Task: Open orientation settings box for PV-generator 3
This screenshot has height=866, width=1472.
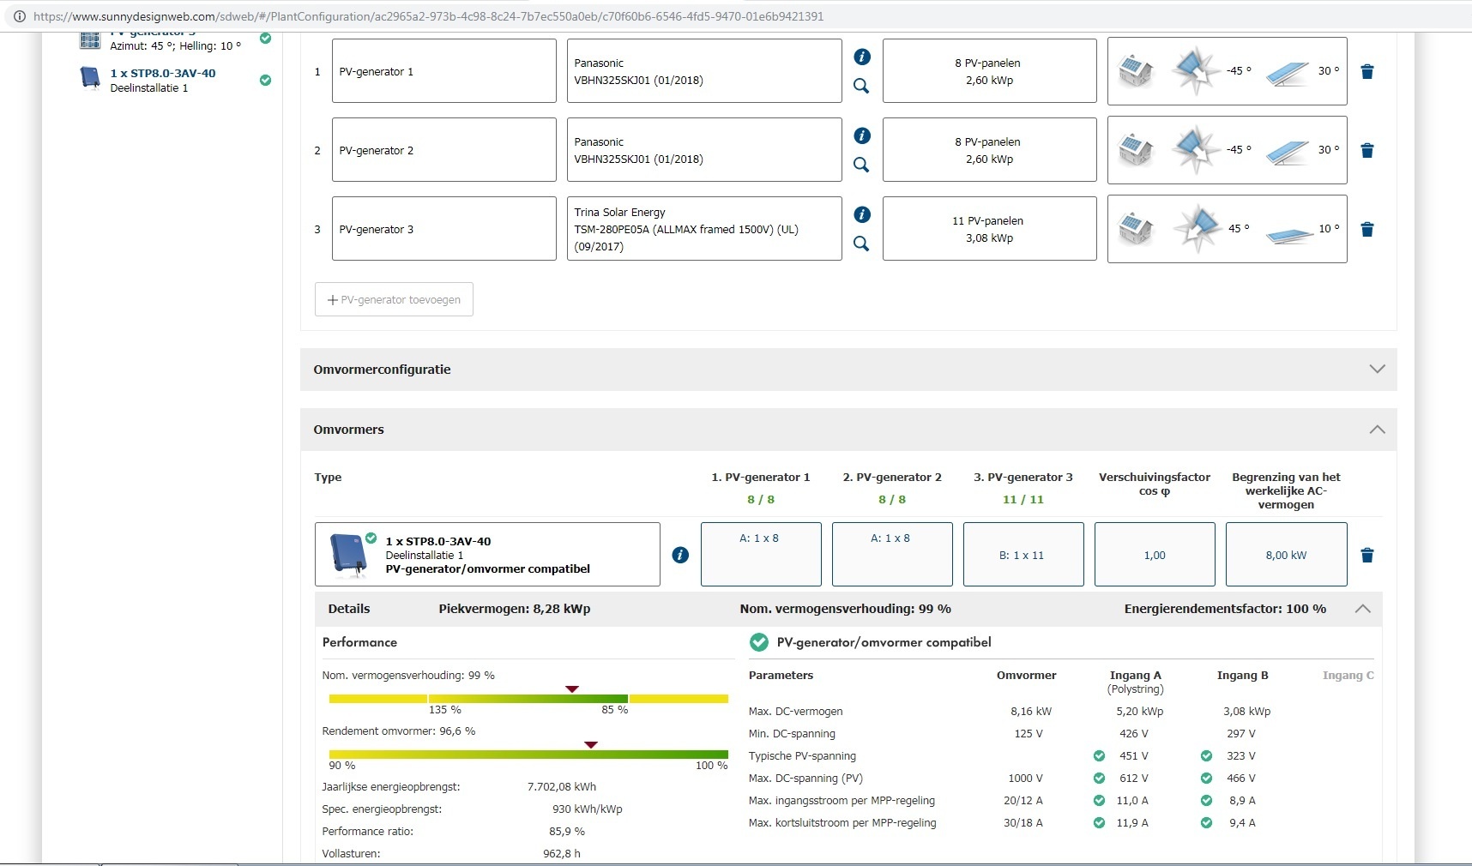Action: 1227,229
